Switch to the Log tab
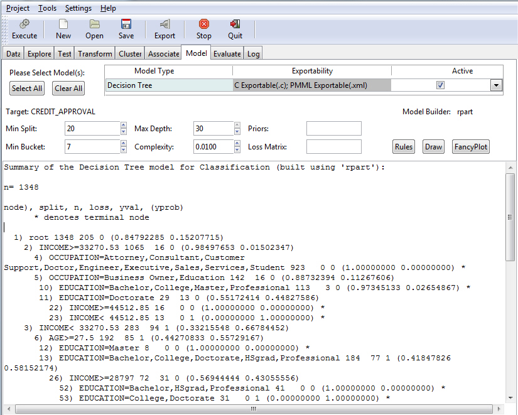The height and width of the screenshot is (415, 518). tap(254, 53)
